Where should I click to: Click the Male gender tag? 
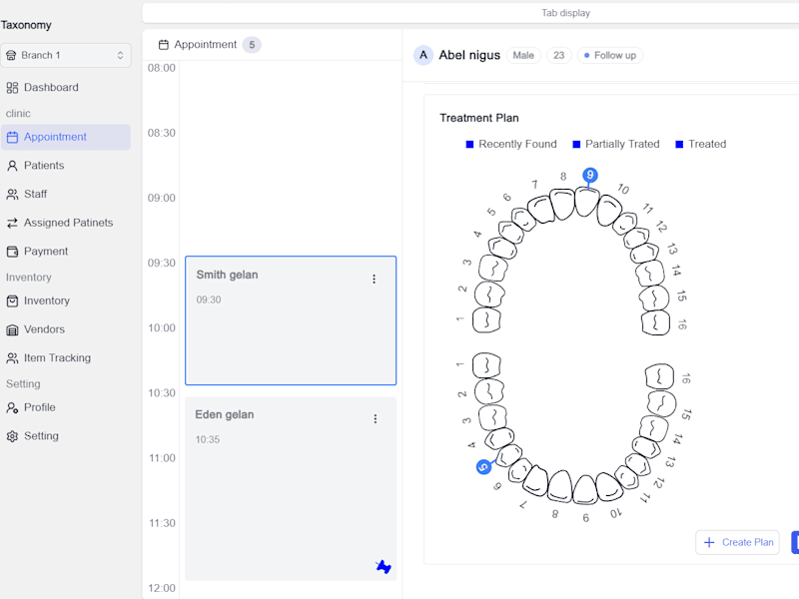tap(523, 55)
